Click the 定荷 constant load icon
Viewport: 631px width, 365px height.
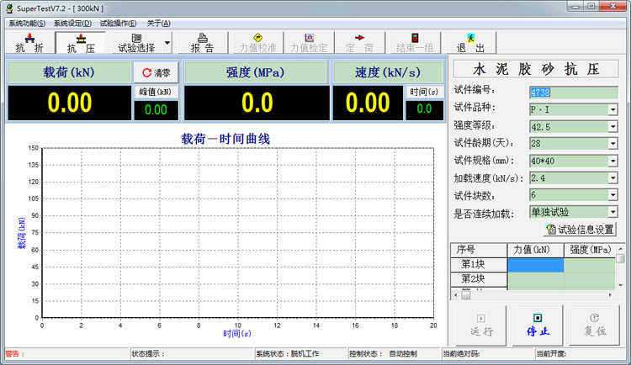click(360, 42)
